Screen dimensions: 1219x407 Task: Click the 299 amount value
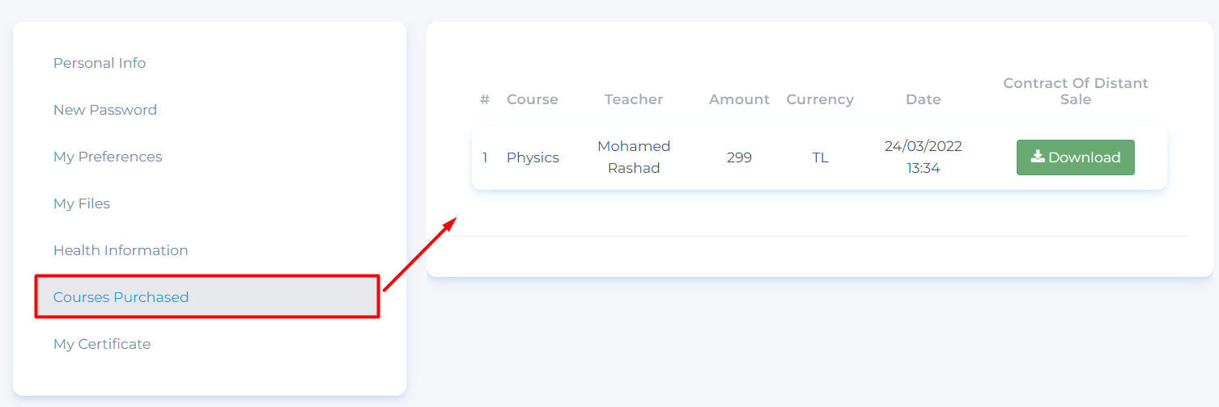[739, 157]
